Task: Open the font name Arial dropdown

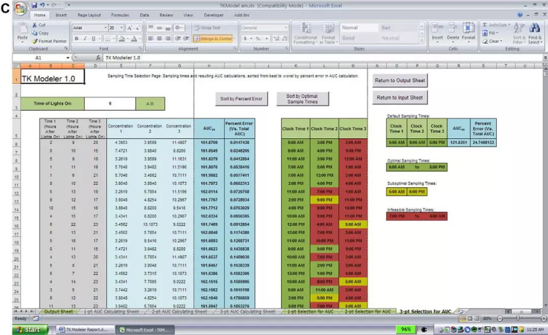Action: pyautogui.click(x=106, y=28)
